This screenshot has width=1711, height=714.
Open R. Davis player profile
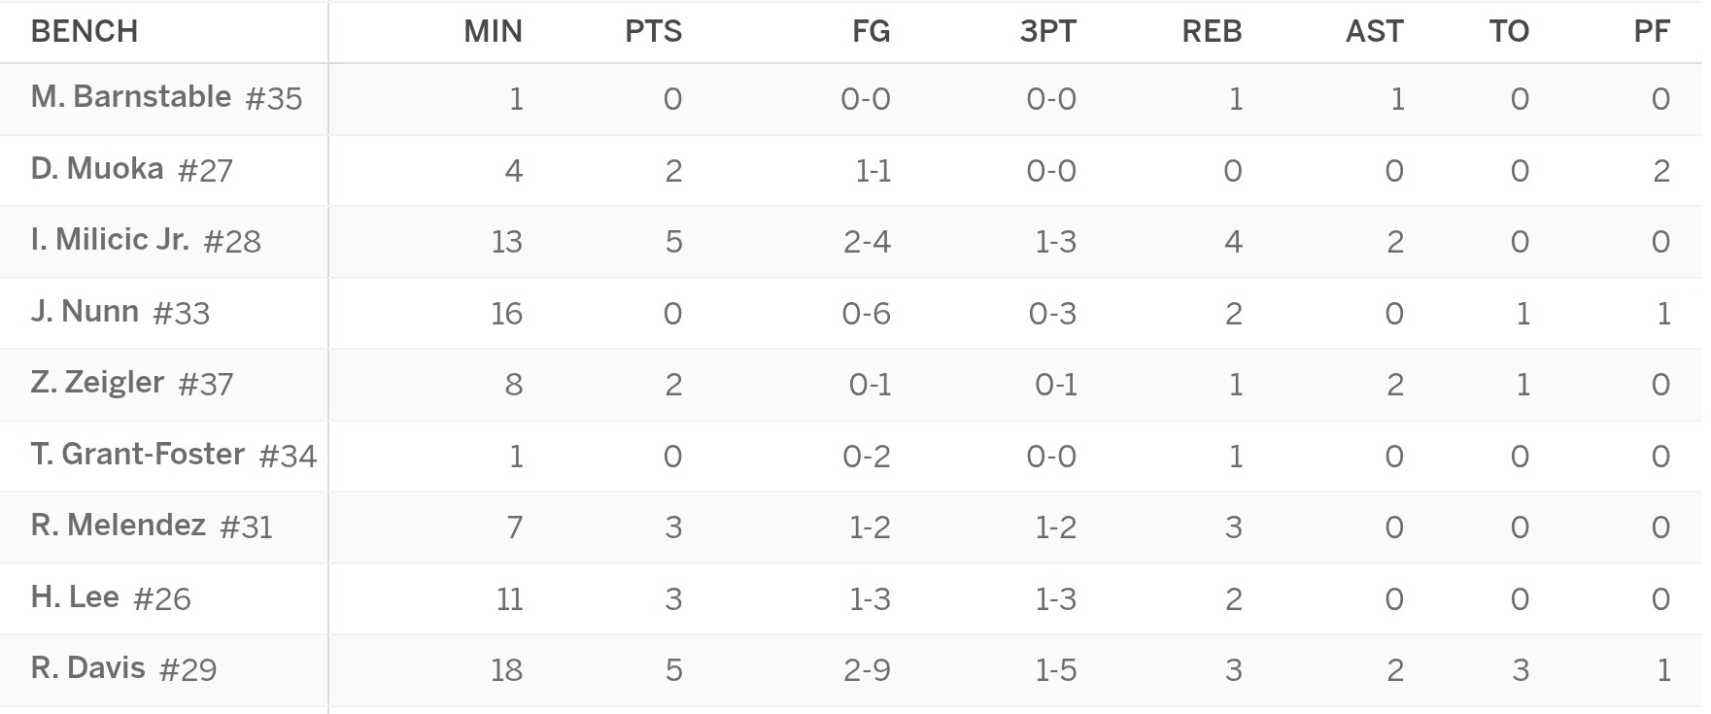[x=88, y=668]
